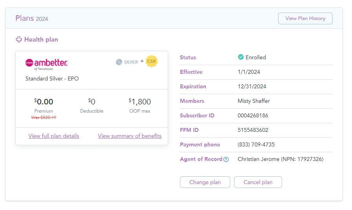Click the Agent of Record help icon
Screen dimensions: 352x210
[226, 159]
